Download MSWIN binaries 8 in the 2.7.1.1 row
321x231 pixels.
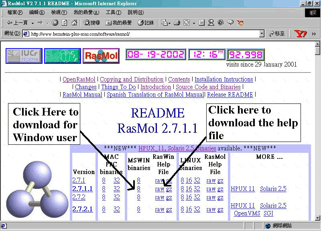(x=138, y=188)
